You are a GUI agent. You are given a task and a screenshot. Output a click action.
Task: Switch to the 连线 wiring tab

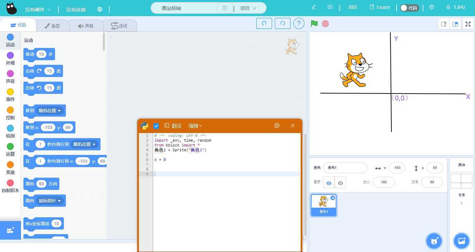(x=119, y=26)
